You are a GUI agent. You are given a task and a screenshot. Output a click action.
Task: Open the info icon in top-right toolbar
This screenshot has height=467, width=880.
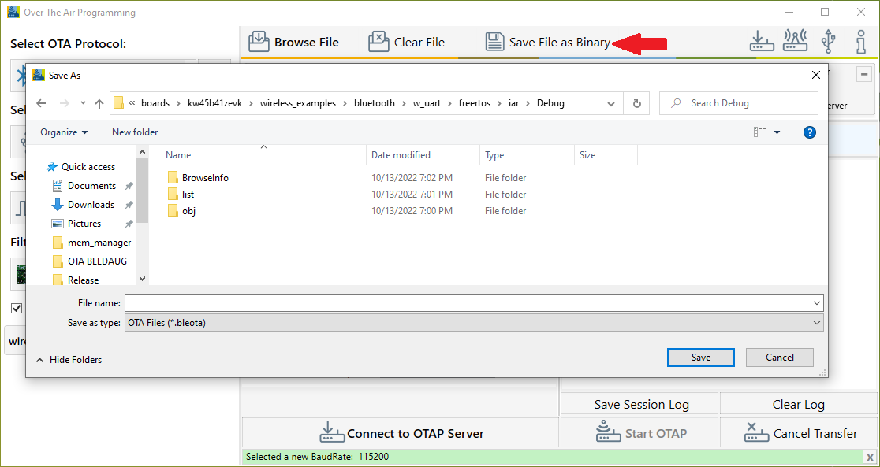[x=861, y=42]
